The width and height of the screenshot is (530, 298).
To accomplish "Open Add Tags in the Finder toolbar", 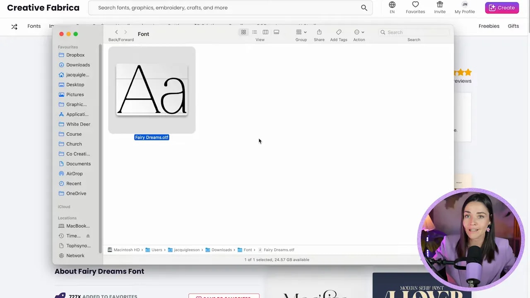I will [x=338, y=32].
